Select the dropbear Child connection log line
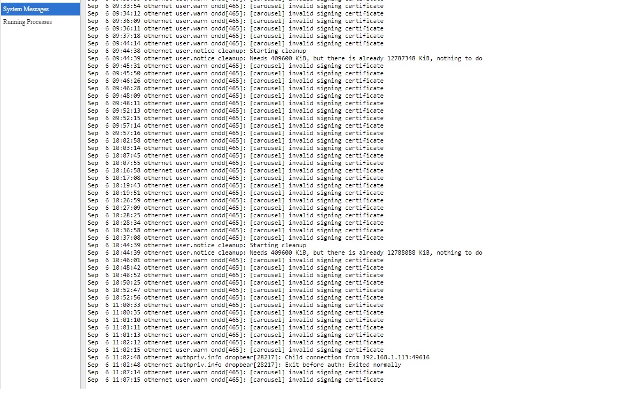This screenshot has height=394, width=632. (x=259, y=358)
